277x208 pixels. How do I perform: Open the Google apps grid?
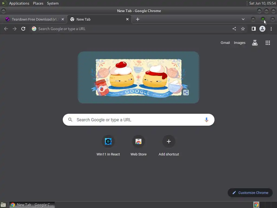[x=268, y=43]
